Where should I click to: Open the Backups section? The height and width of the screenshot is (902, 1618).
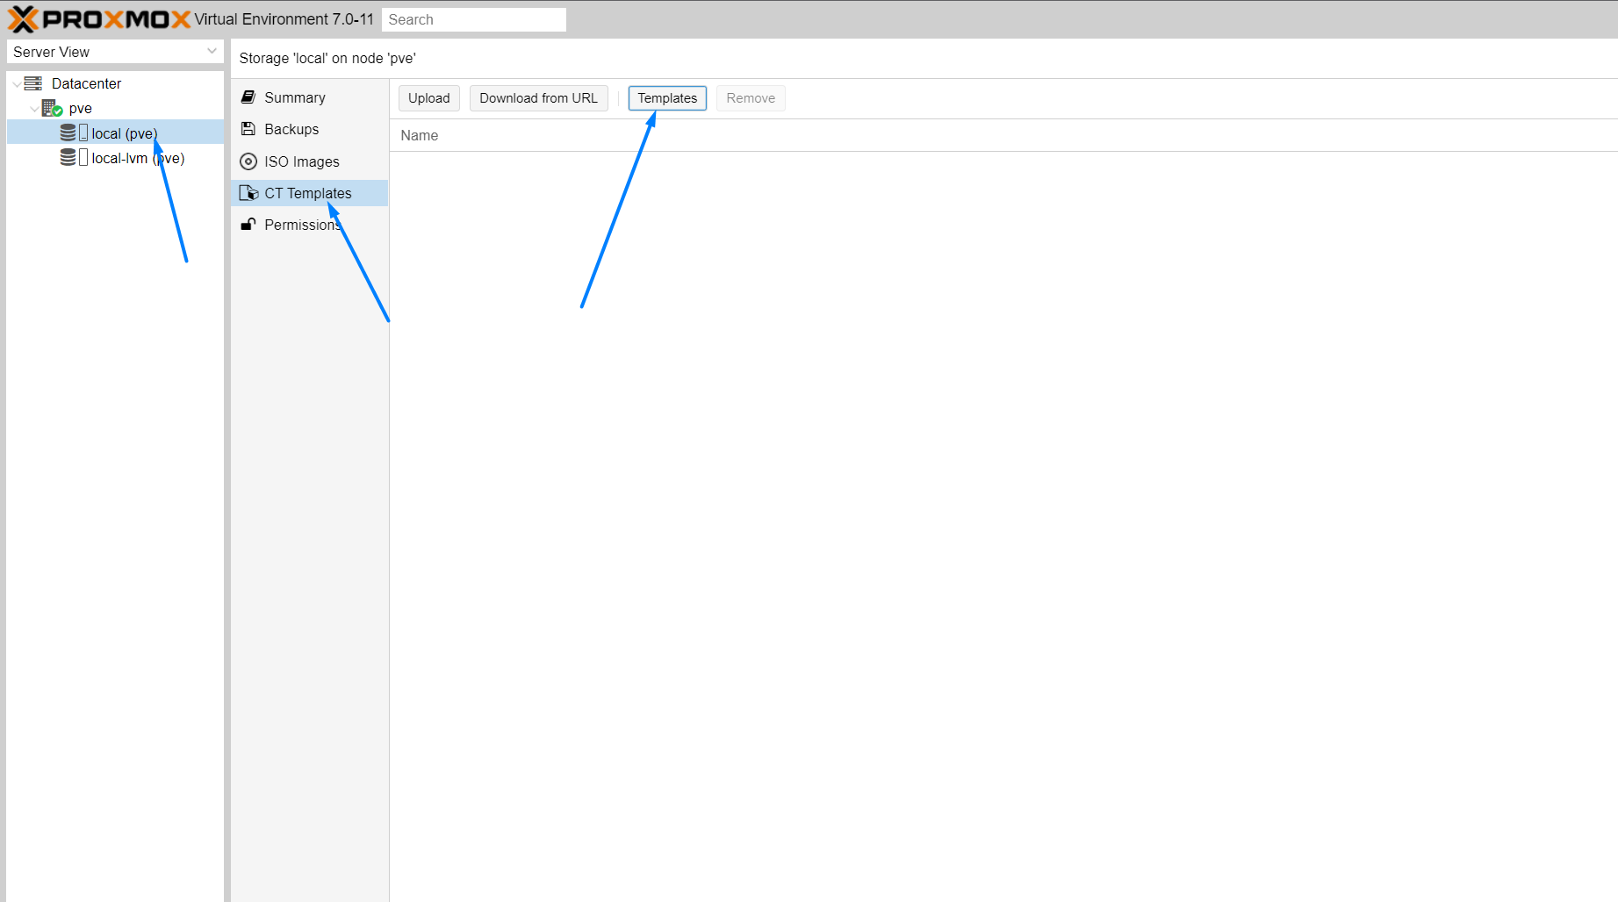pos(310,129)
